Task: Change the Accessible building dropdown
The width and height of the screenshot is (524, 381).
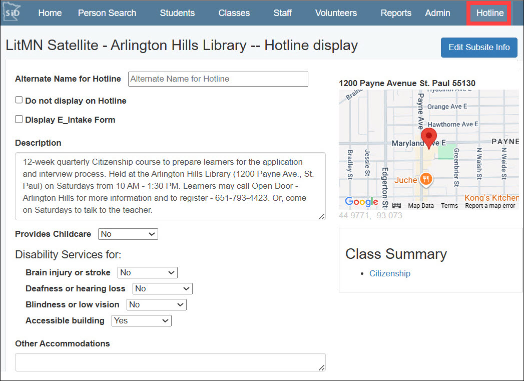Action: click(141, 320)
